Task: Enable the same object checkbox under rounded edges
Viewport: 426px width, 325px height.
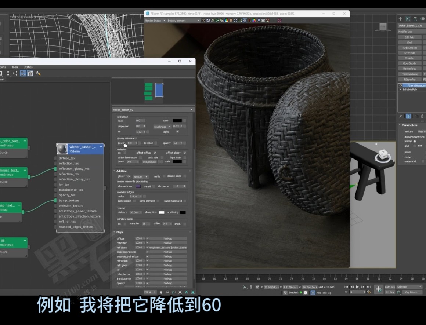Action: click(134, 201)
